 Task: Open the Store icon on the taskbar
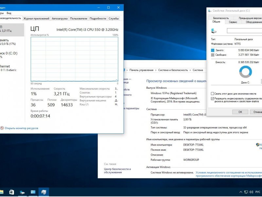coord(11,192)
